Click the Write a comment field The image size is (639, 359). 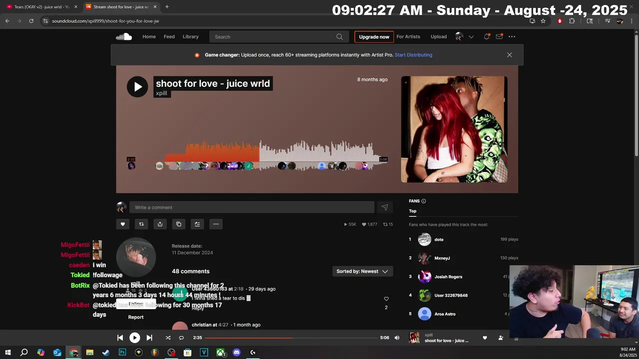(252, 207)
